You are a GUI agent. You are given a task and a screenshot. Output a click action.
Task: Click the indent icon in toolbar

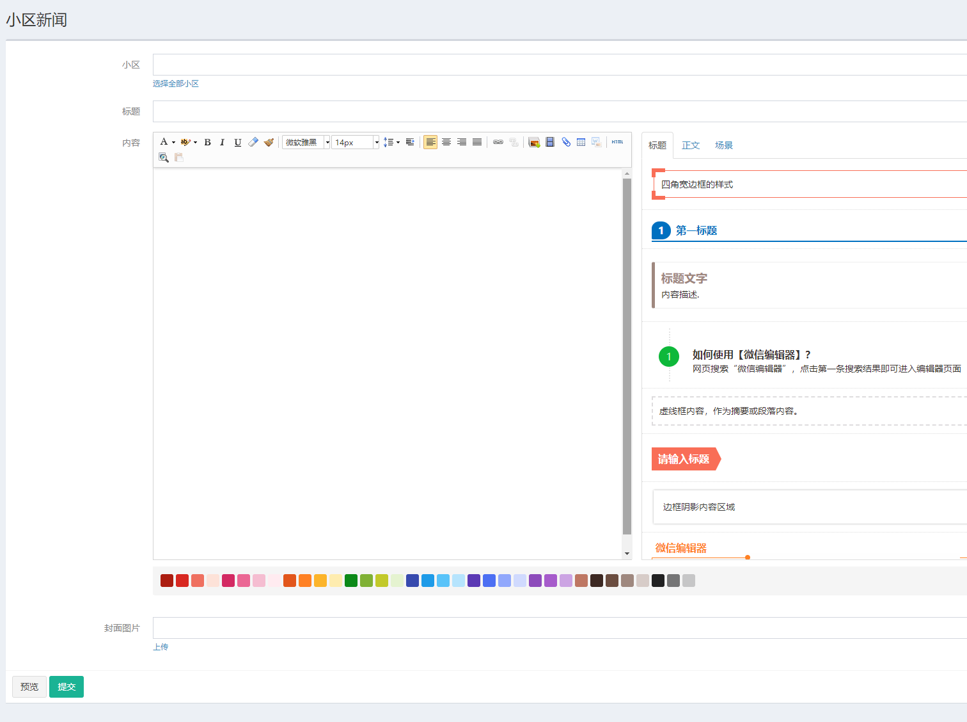tap(410, 142)
